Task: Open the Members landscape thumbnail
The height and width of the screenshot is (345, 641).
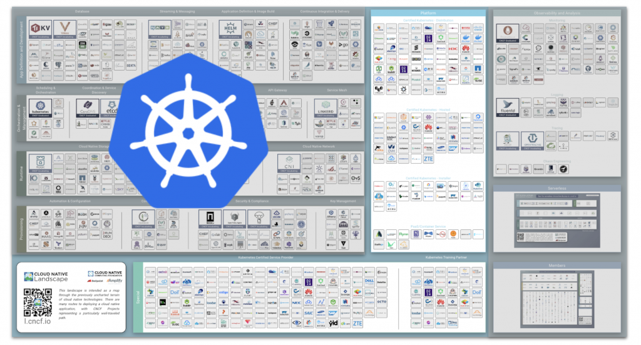Action: click(556, 299)
